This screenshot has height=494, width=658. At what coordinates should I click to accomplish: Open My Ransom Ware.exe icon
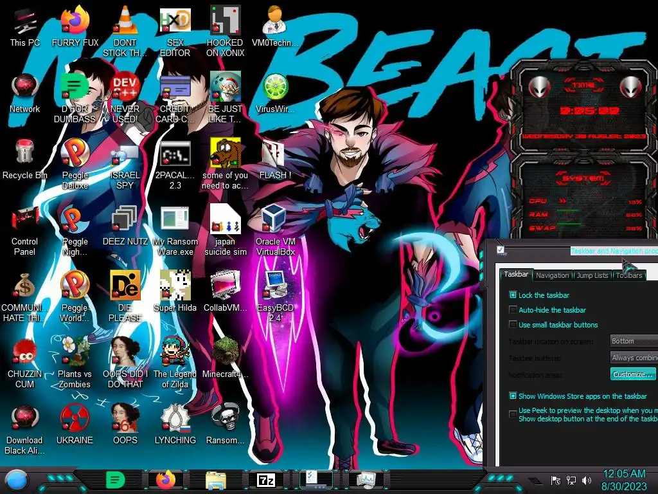click(x=175, y=230)
